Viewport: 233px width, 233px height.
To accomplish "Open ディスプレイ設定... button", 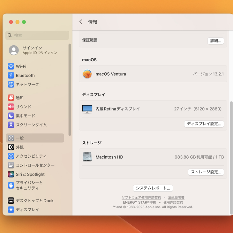I will (x=204, y=124).
